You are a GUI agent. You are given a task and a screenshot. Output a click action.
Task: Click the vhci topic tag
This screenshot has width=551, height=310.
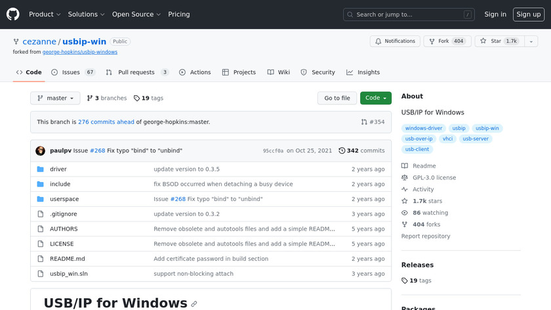click(447, 139)
